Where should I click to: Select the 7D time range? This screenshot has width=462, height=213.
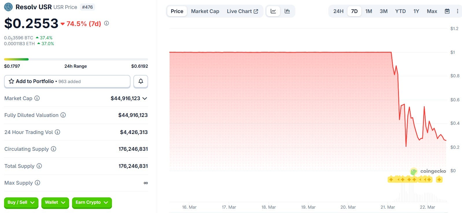[354, 11]
